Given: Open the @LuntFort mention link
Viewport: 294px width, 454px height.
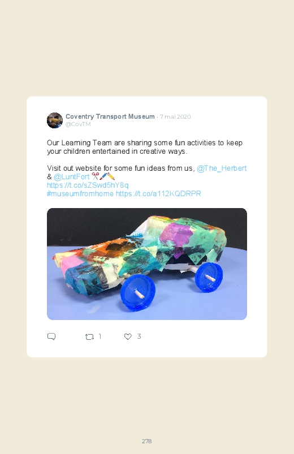Looking at the screenshot, I should pos(72,176).
